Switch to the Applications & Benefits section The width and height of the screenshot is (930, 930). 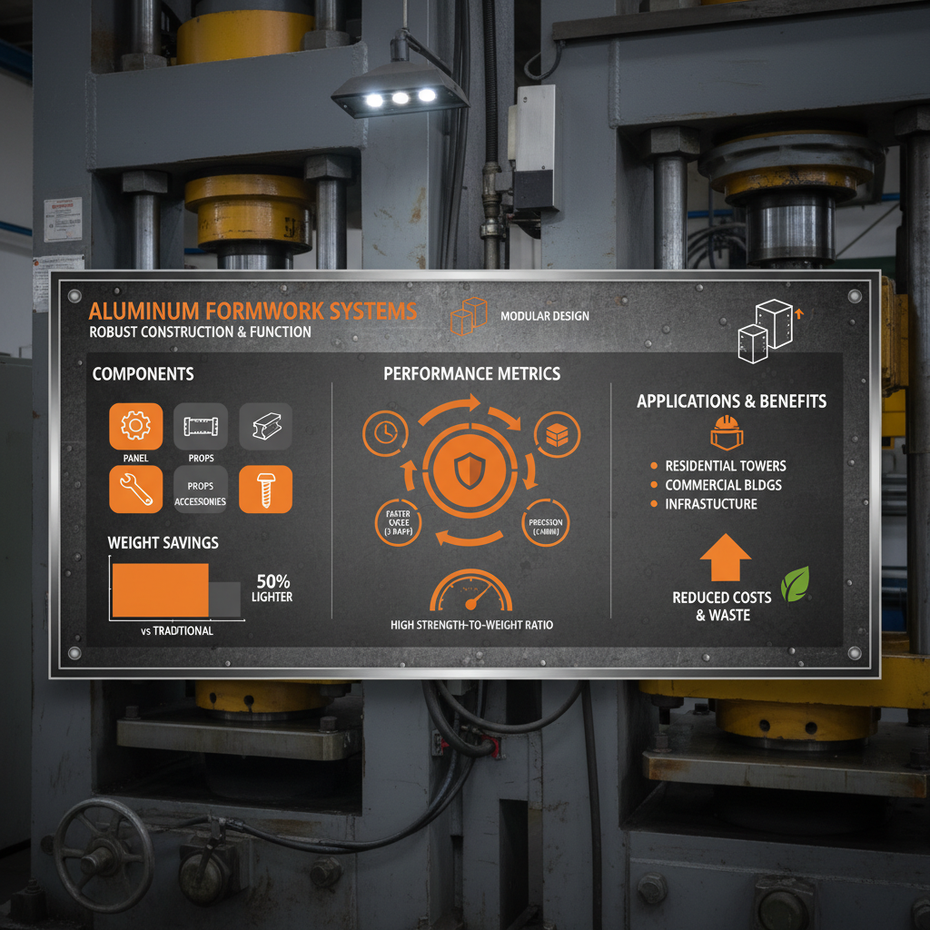tap(731, 401)
